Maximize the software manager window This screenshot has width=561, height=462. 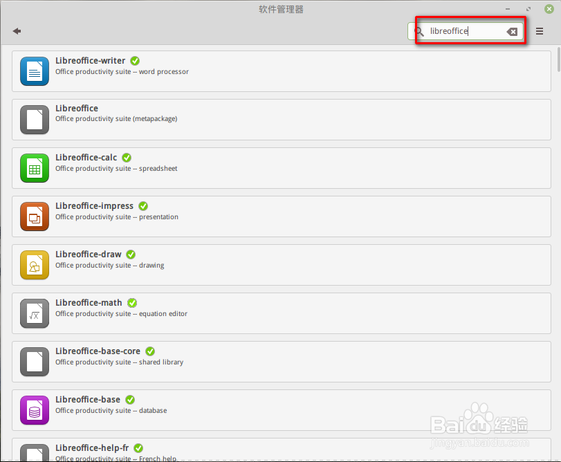528,9
